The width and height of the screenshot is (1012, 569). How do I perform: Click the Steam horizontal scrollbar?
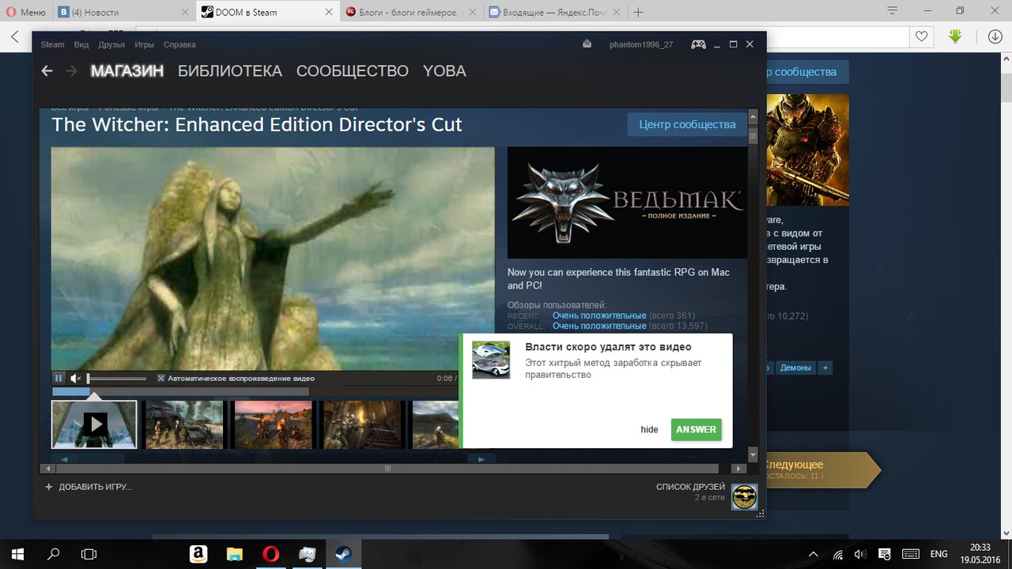point(387,469)
